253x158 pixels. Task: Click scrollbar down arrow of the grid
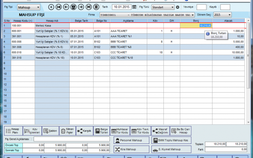click(x=248, y=122)
